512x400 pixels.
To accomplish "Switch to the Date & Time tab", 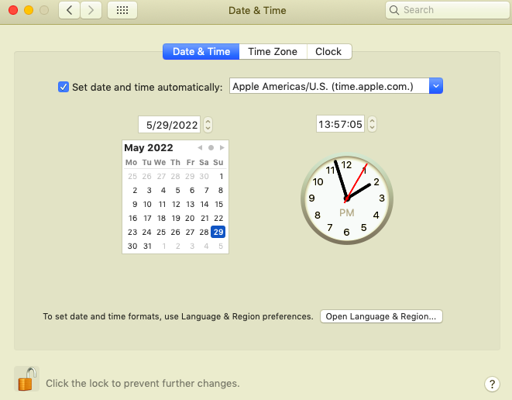I will click(201, 52).
